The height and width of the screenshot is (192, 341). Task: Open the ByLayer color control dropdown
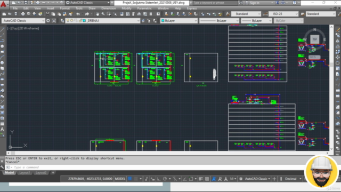coord(179,21)
